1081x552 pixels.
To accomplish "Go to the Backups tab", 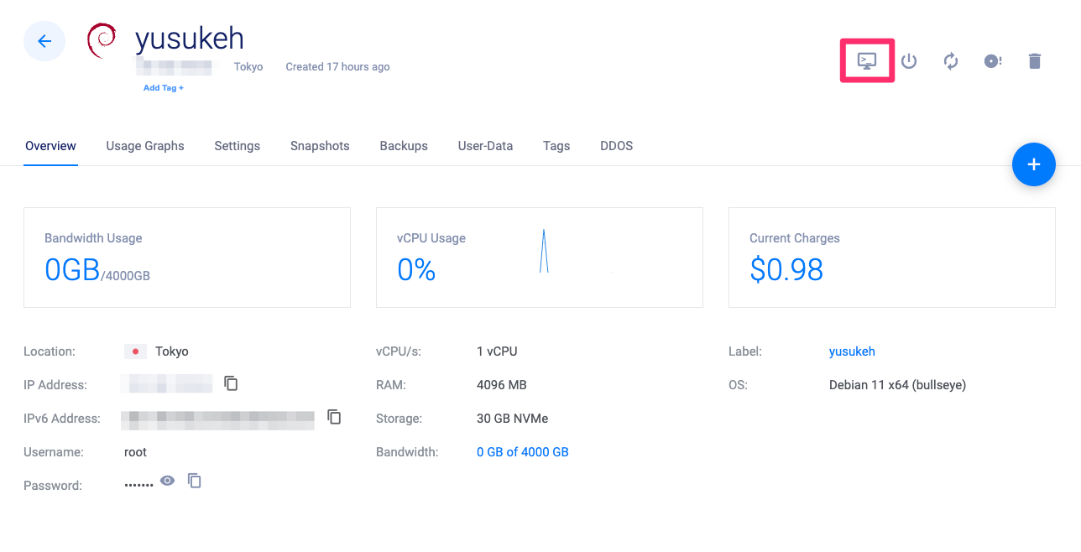I will (x=404, y=146).
